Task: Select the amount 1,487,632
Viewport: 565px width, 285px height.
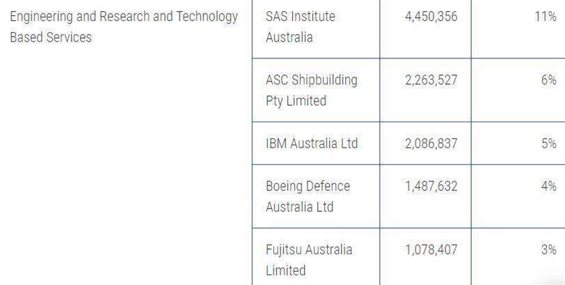Action: [x=431, y=186]
